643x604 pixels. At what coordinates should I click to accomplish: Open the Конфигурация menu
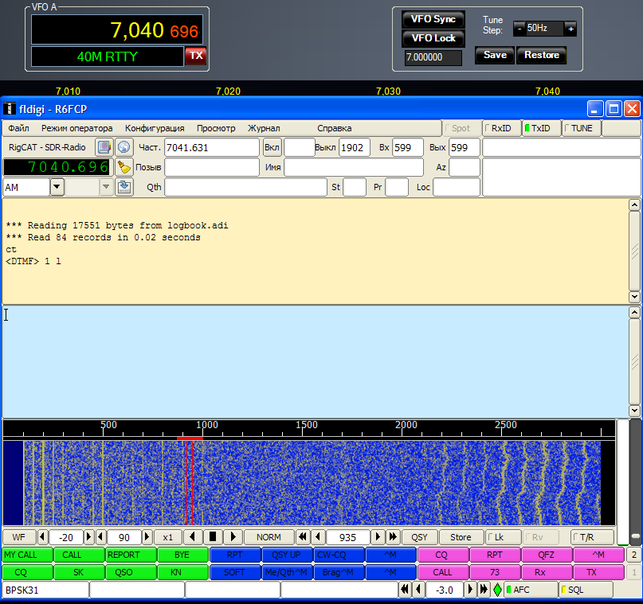pyautogui.click(x=155, y=128)
